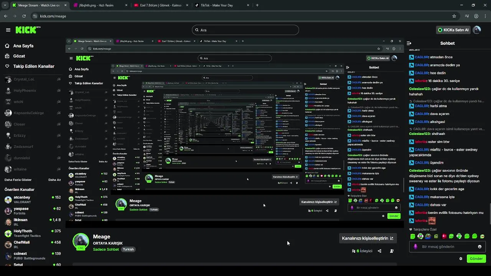The height and width of the screenshot is (276, 491).
Task: Open Meage channel avatar with LIVE badge
Action: pos(81,242)
